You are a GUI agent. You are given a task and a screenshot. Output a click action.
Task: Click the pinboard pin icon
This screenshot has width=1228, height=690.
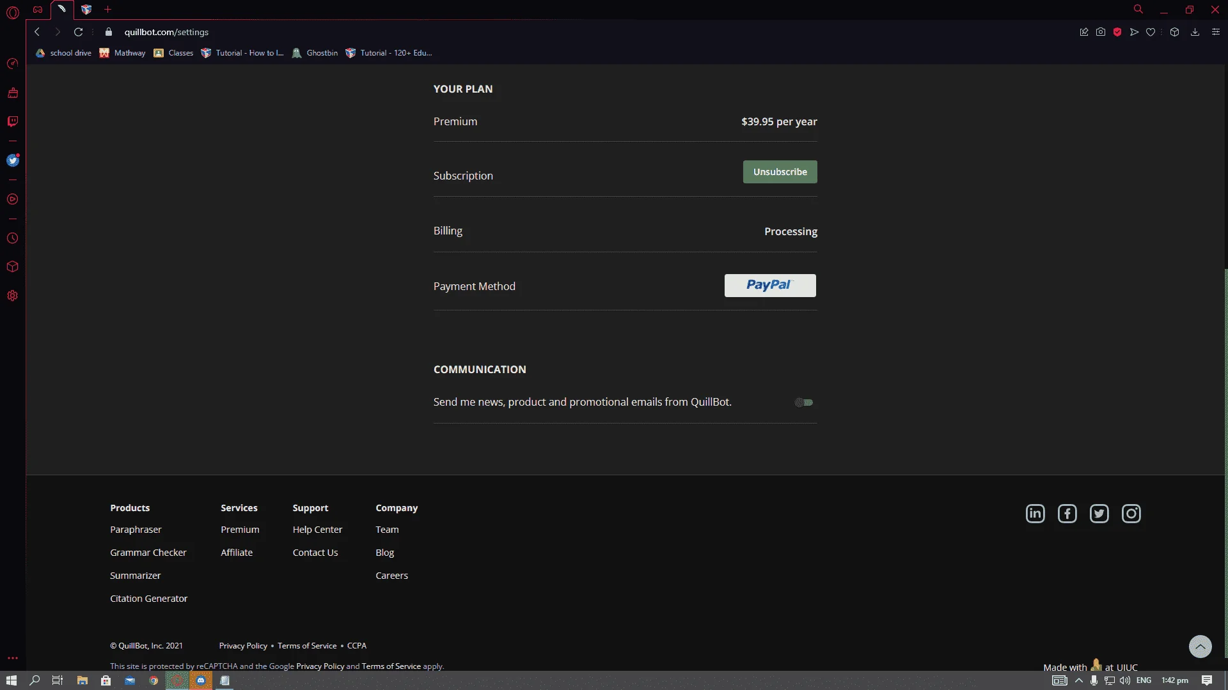click(1084, 32)
